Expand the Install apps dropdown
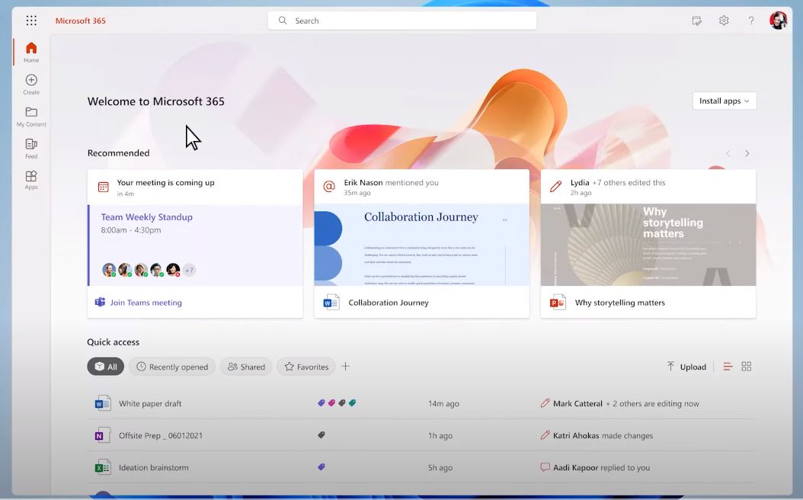This screenshot has height=500, width=803. pos(724,101)
